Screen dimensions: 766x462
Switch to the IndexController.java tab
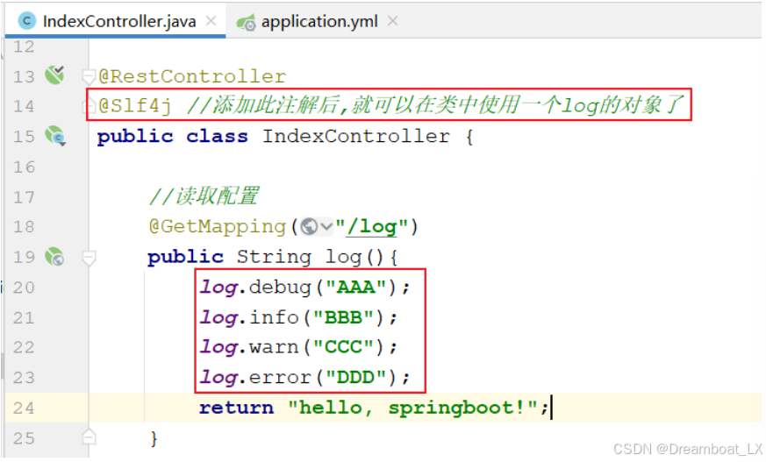coord(115,21)
